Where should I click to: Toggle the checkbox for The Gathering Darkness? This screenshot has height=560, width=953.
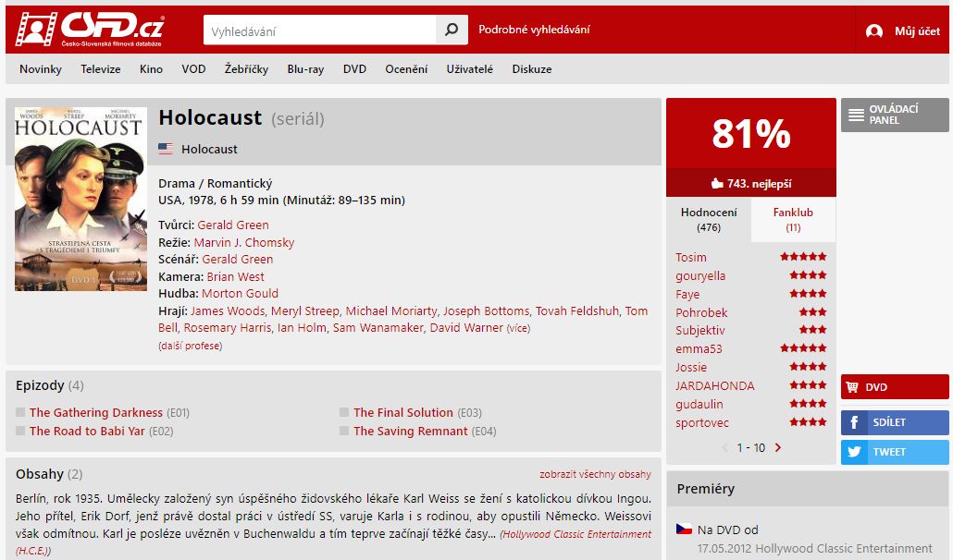coord(20,412)
